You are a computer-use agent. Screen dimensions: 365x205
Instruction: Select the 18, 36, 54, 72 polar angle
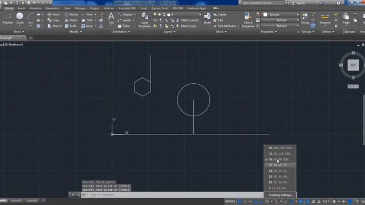280,171
